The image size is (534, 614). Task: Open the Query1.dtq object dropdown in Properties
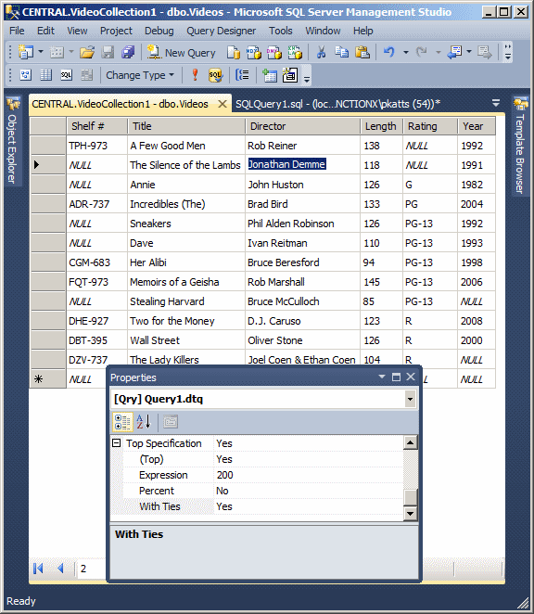tap(410, 399)
